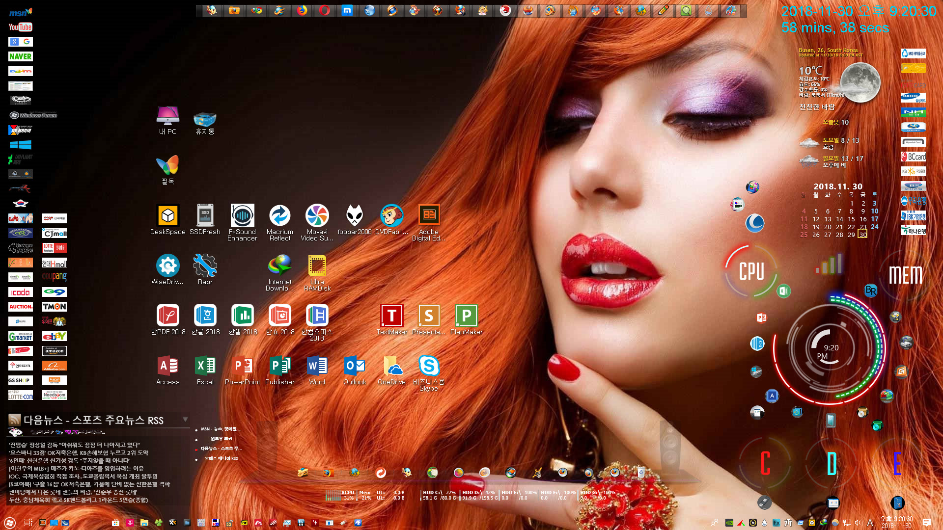The image size is (943, 530).
Task: Open the 내 PC desktop icon
Action: pos(168,120)
